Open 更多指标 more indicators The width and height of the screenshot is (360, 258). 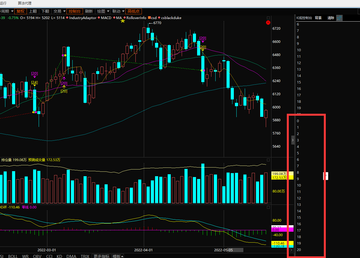coord(101,256)
